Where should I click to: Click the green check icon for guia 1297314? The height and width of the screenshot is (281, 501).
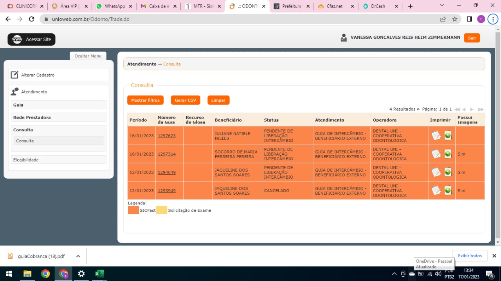[448, 154]
